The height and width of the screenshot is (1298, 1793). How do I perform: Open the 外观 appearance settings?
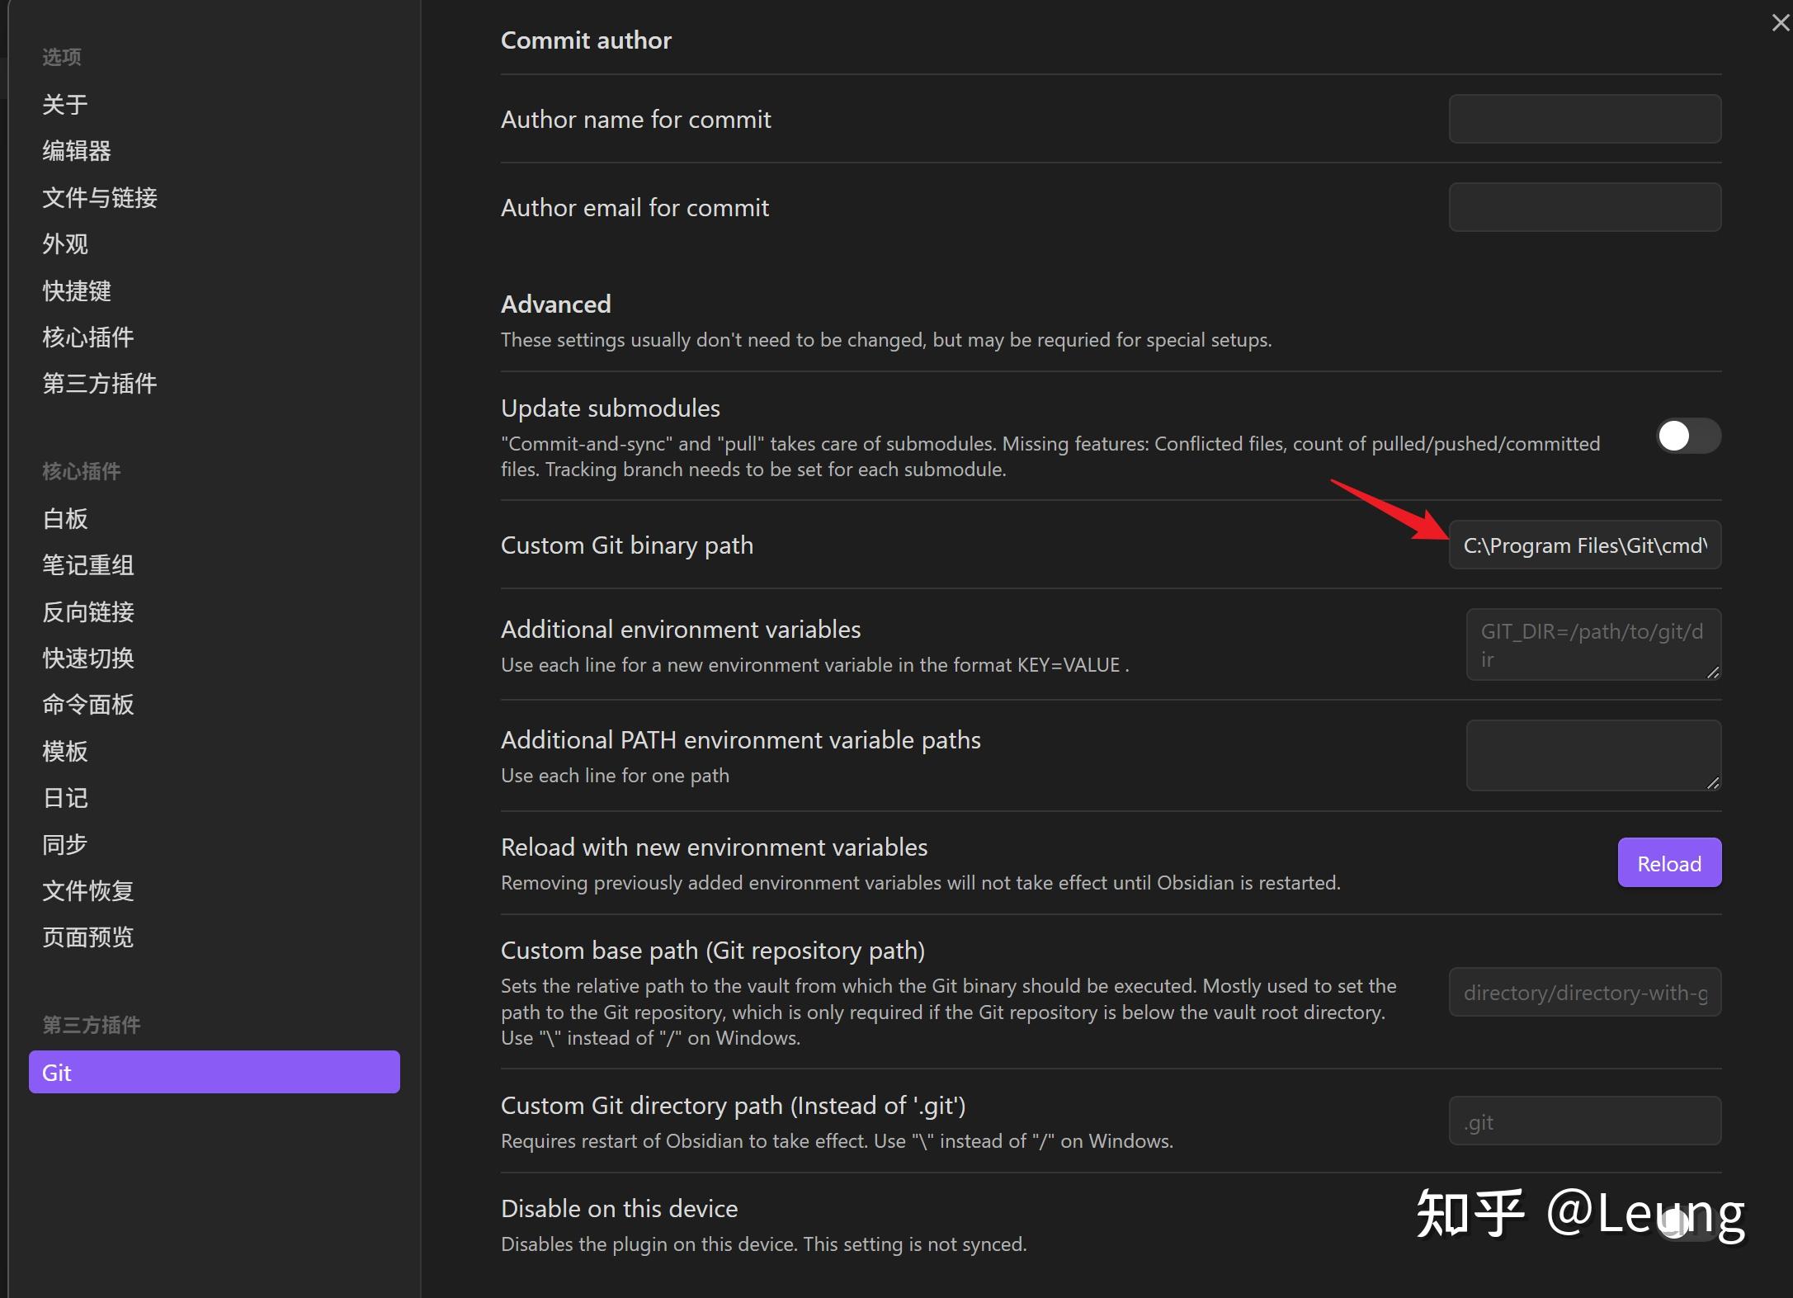click(65, 244)
